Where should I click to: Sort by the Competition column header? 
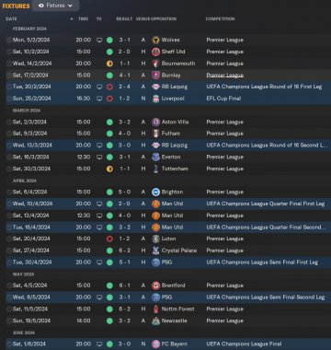(220, 18)
